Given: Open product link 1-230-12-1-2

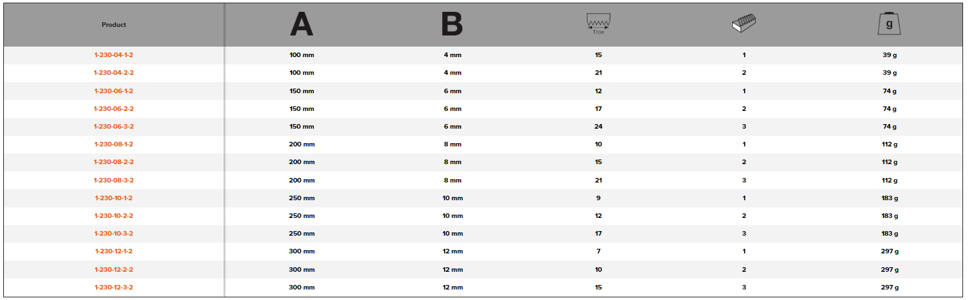Looking at the screenshot, I should [114, 251].
